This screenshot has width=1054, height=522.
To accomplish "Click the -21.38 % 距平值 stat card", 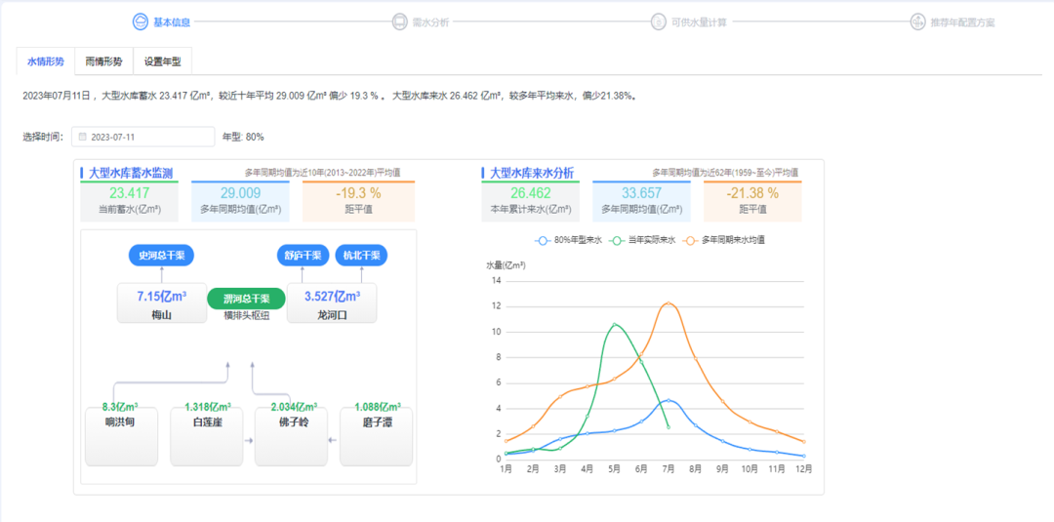I will tap(752, 201).
